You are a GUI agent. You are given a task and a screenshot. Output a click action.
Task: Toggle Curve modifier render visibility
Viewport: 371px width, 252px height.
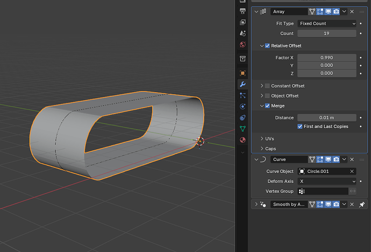[x=336, y=159]
